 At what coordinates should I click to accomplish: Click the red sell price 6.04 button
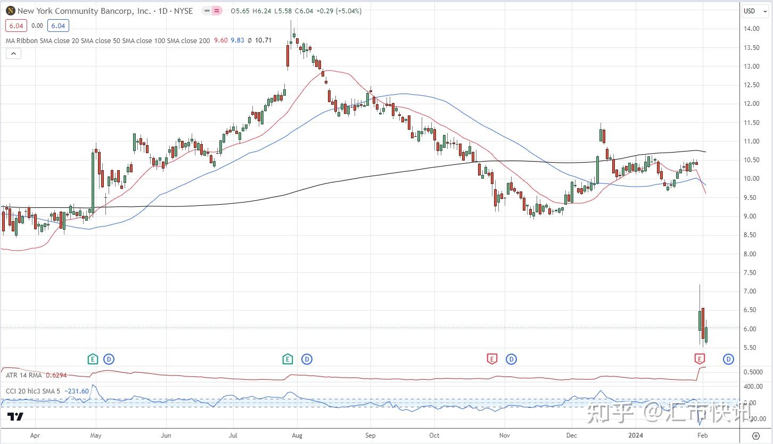tap(16, 26)
